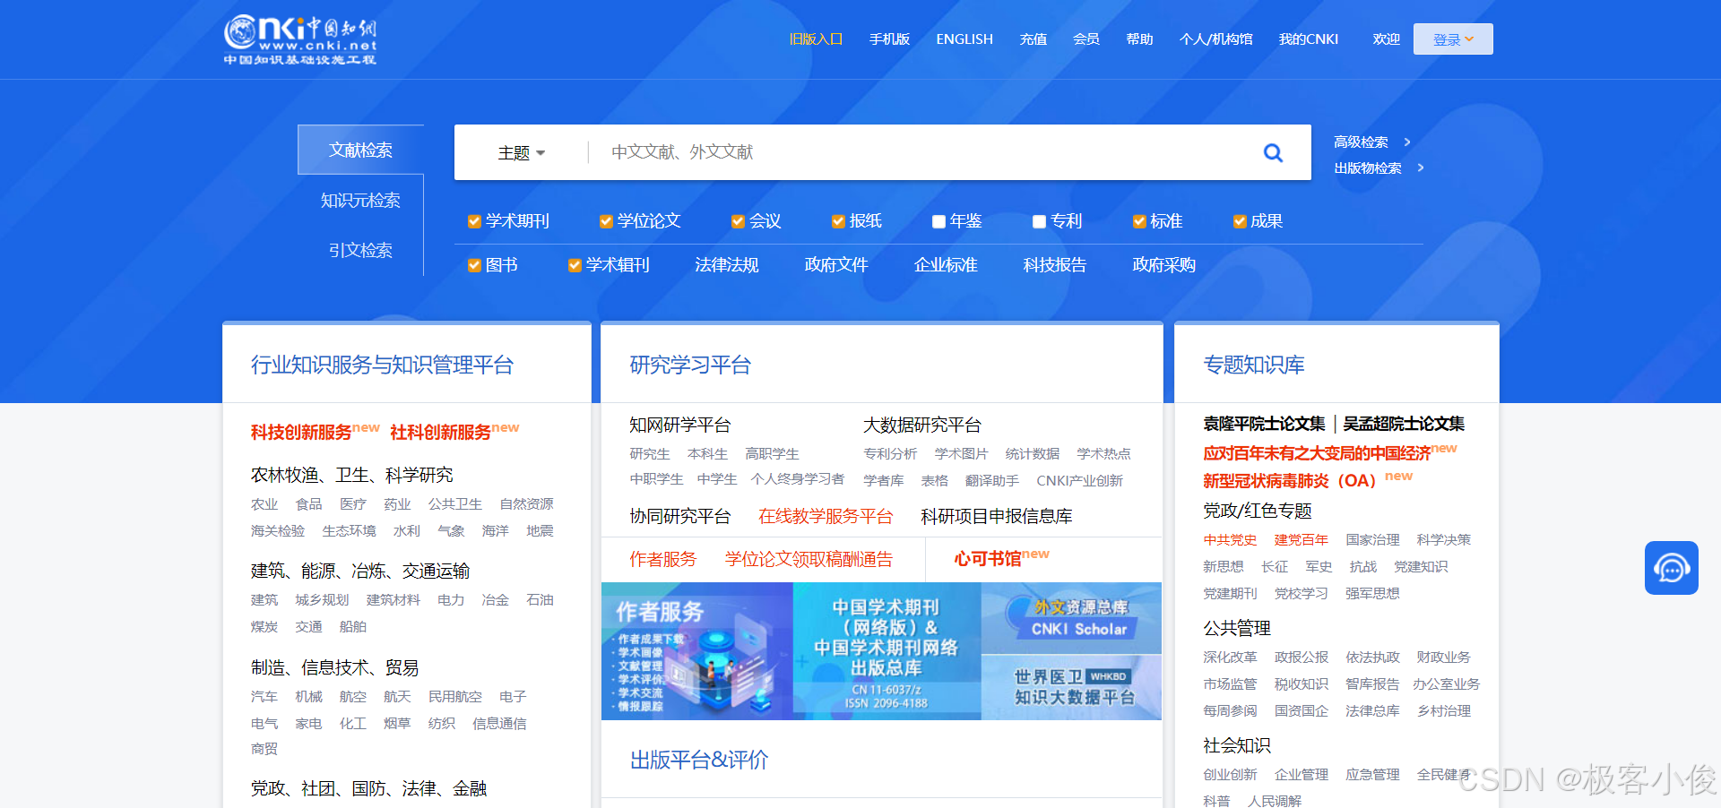Open 帮助 in top menu

(x=1139, y=39)
